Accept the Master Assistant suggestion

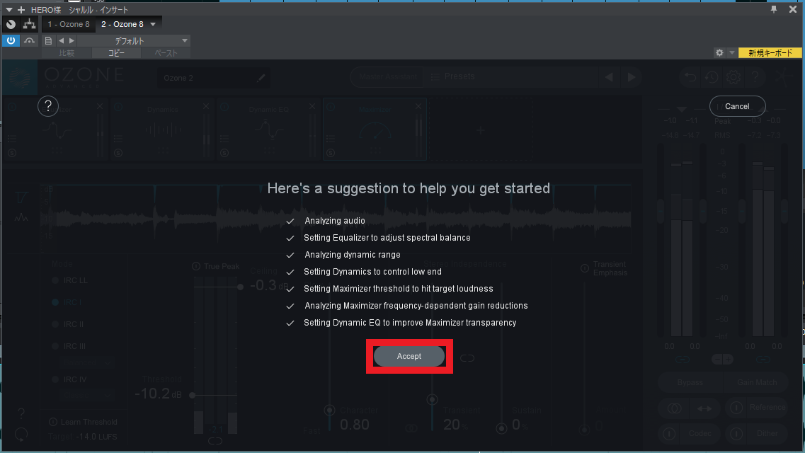(409, 356)
